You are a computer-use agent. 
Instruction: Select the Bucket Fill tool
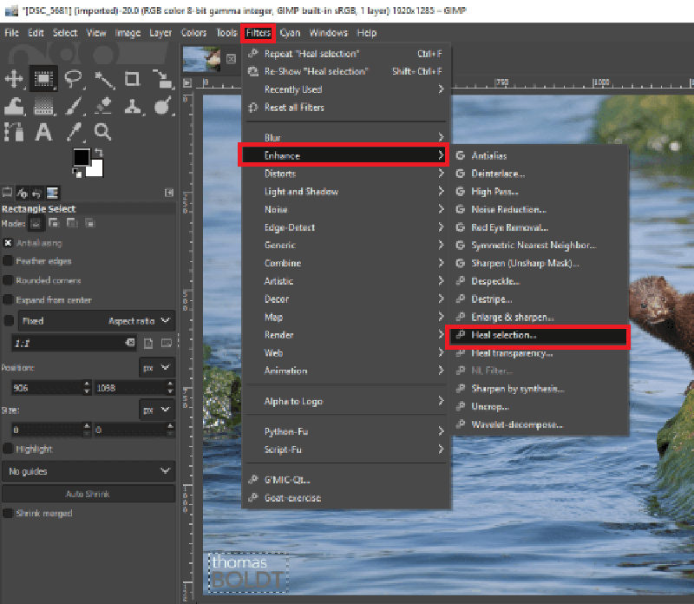coord(15,106)
